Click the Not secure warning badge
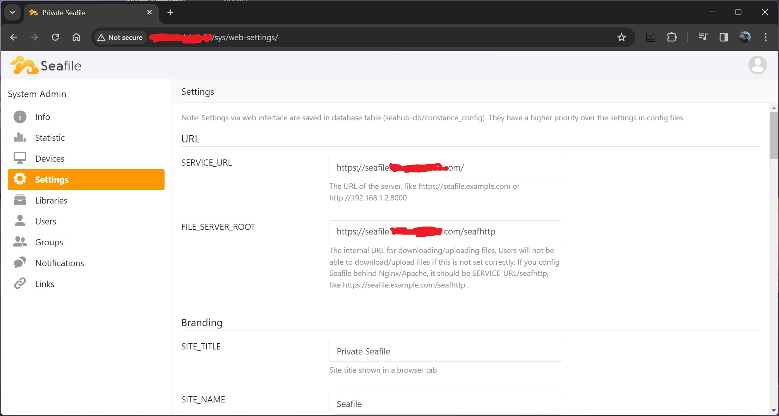The width and height of the screenshot is (779, 416). coord(120,37)
